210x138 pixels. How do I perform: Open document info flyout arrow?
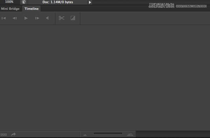click(90, 2)
